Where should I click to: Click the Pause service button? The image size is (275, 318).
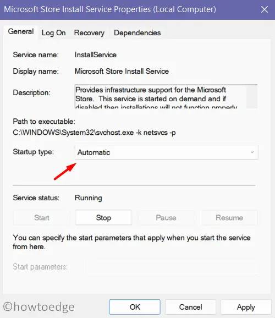[166, 218]
